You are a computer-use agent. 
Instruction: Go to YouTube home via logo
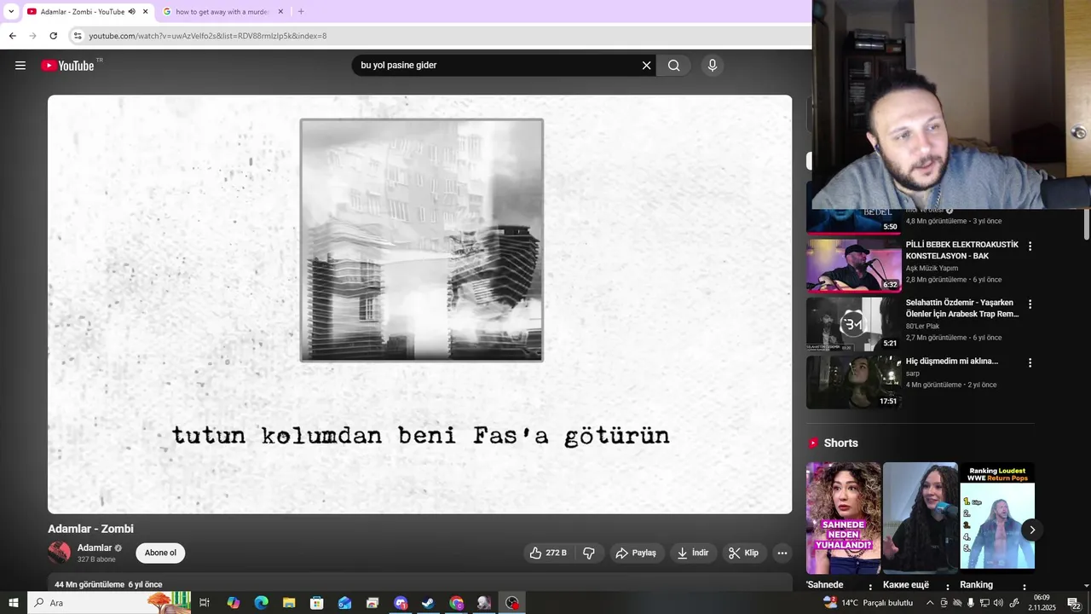[68, 66]
